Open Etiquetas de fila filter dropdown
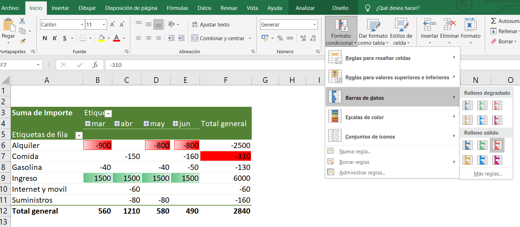The height and width of the screenshot is (227, 520). tap(79, 135)
